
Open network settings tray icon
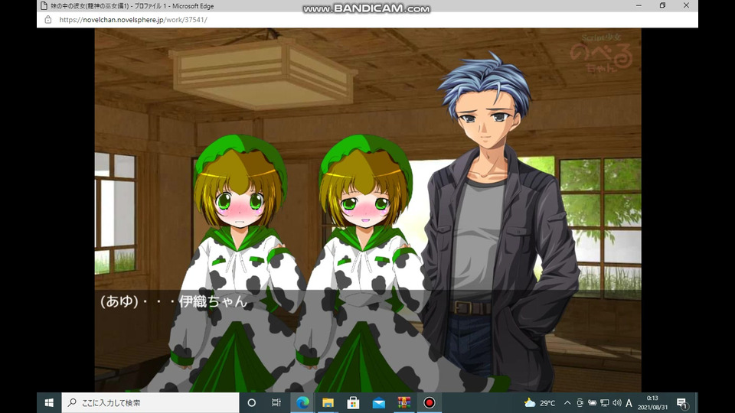tap(605, 403)
